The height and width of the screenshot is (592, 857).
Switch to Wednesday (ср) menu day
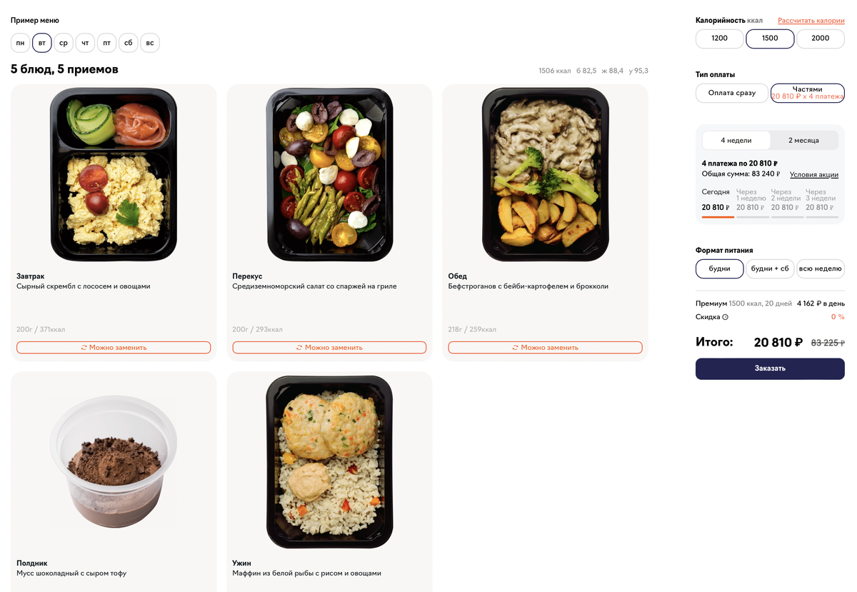[x=64, y=43]
